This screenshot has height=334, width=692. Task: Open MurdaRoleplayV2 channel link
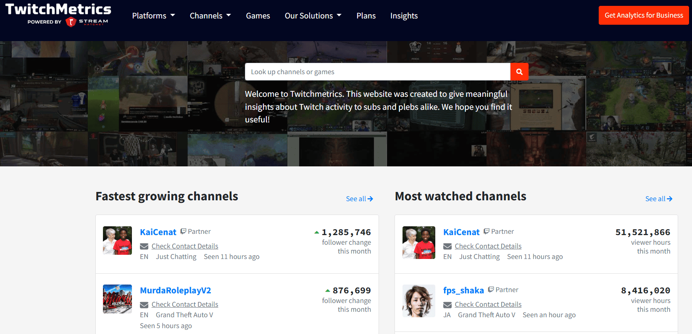(176, 290)
